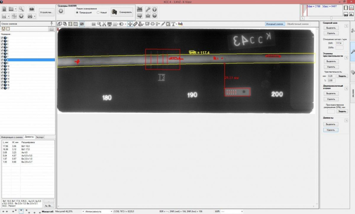Adjust the histogram slider under min/max graph
The width and height of the screenshot is (355, 214).
(x=331, y=18)
